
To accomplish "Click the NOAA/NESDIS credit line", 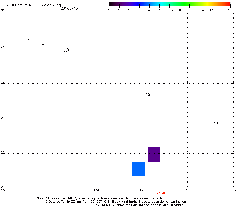I will 138,205.
